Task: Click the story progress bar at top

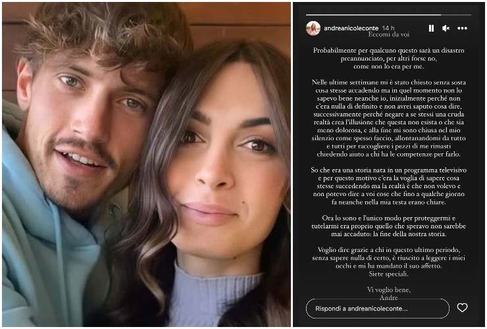Action: point(388,14)
